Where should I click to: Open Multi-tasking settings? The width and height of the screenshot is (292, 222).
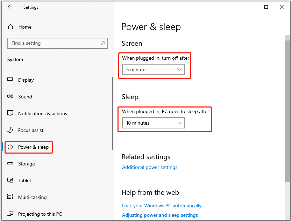32,197
